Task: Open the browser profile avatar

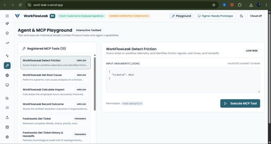Action: tap(259, 5)
